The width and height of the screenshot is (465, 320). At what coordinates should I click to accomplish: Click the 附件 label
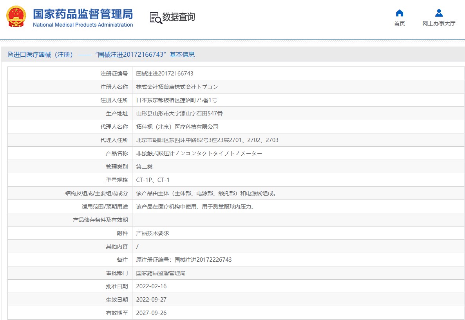coord(123,233)
